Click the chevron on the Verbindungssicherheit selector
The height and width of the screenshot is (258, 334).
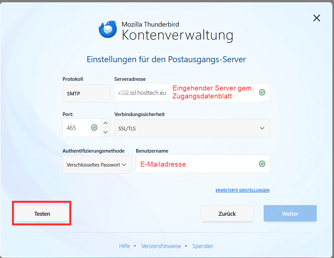(262, 128)
